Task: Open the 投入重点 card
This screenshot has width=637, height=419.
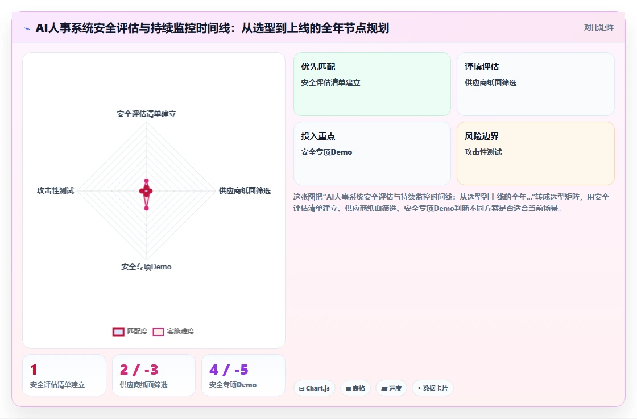Action: tap(372, 154)
